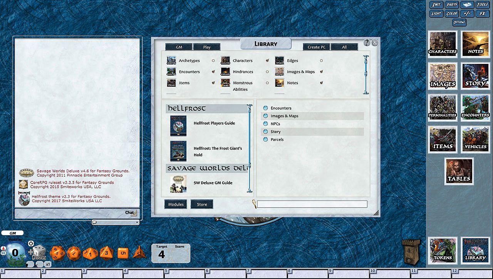Click the Modules button in Library
This screenshot has height=279, width=493.
point(176,204)
